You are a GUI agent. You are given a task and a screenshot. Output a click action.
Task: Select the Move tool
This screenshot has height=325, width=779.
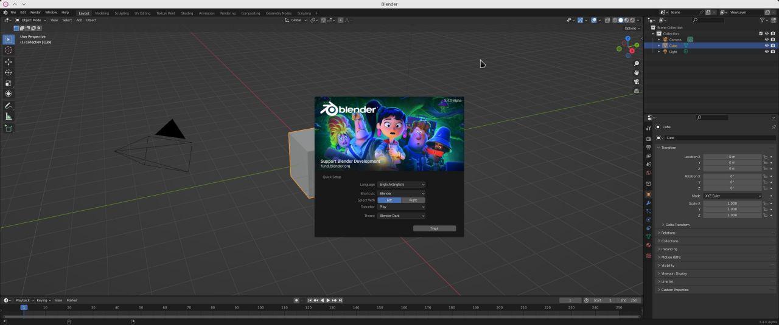9,62
